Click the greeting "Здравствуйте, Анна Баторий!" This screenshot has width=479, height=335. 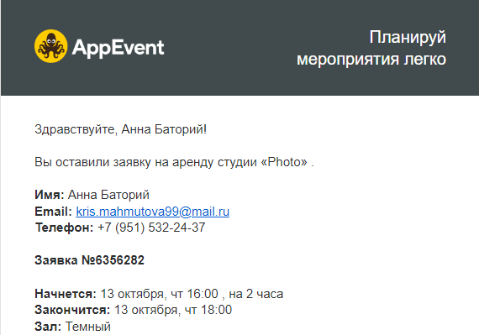pyautogui.click(x=121, y=129)
